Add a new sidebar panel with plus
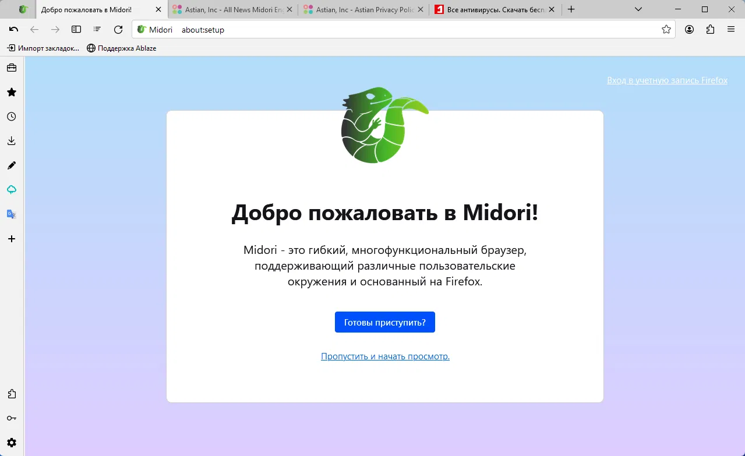Screen dimensions: 745x456 click(x=12, y=239)
